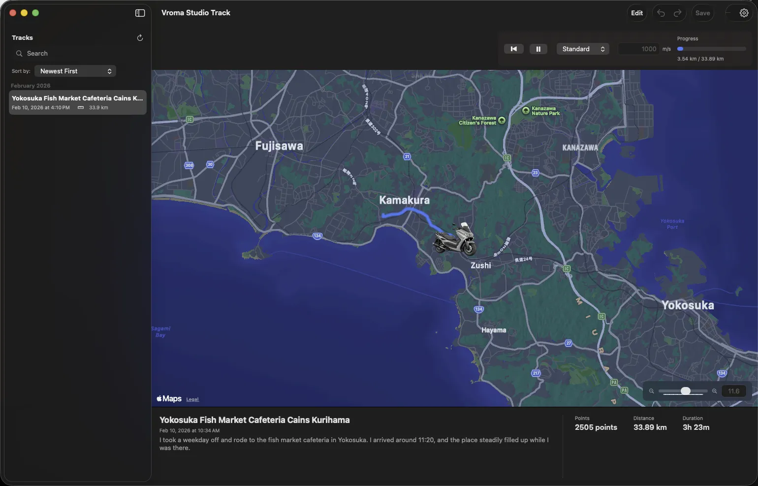Image resolution: width=758 pixels, height=486 pixels.
Task: Open the Sort by Newest First dropdown
Action: (75, 71)
